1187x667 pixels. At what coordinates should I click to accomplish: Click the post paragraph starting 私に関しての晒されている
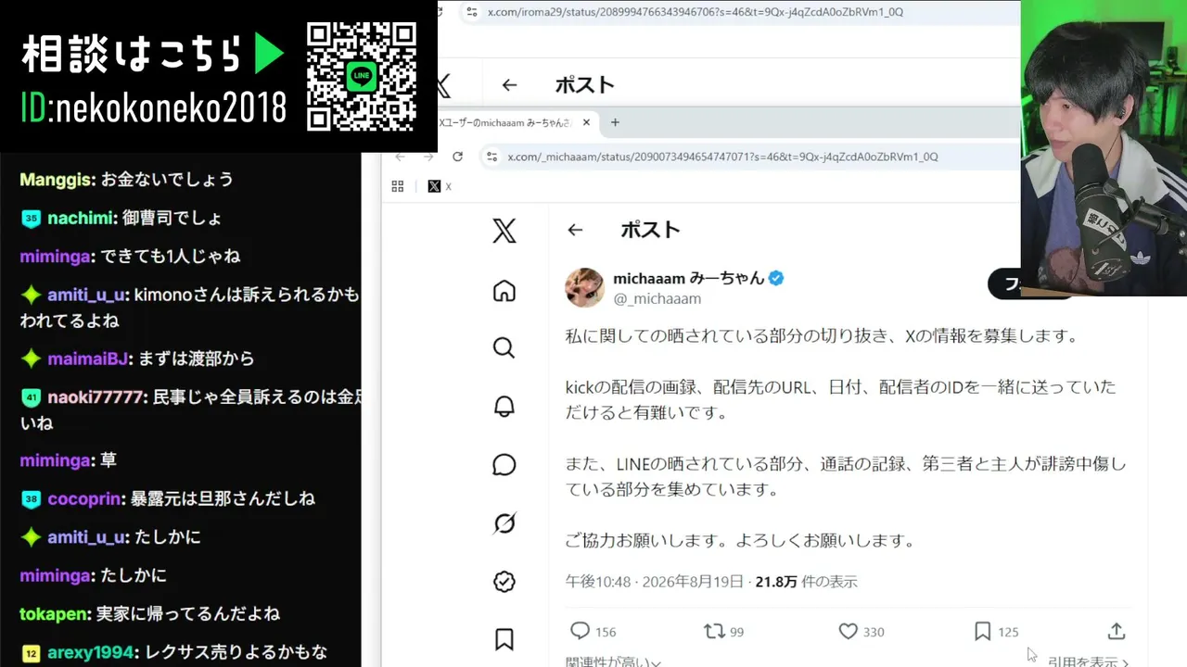coord(823,336)
